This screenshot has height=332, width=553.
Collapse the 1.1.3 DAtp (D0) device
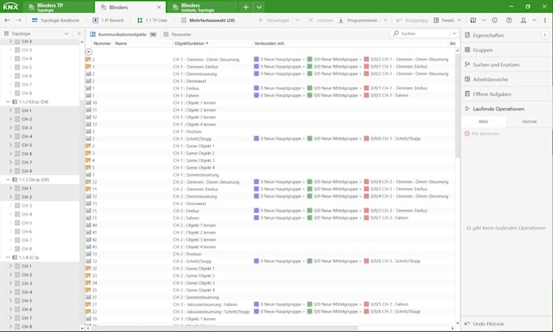8,180
